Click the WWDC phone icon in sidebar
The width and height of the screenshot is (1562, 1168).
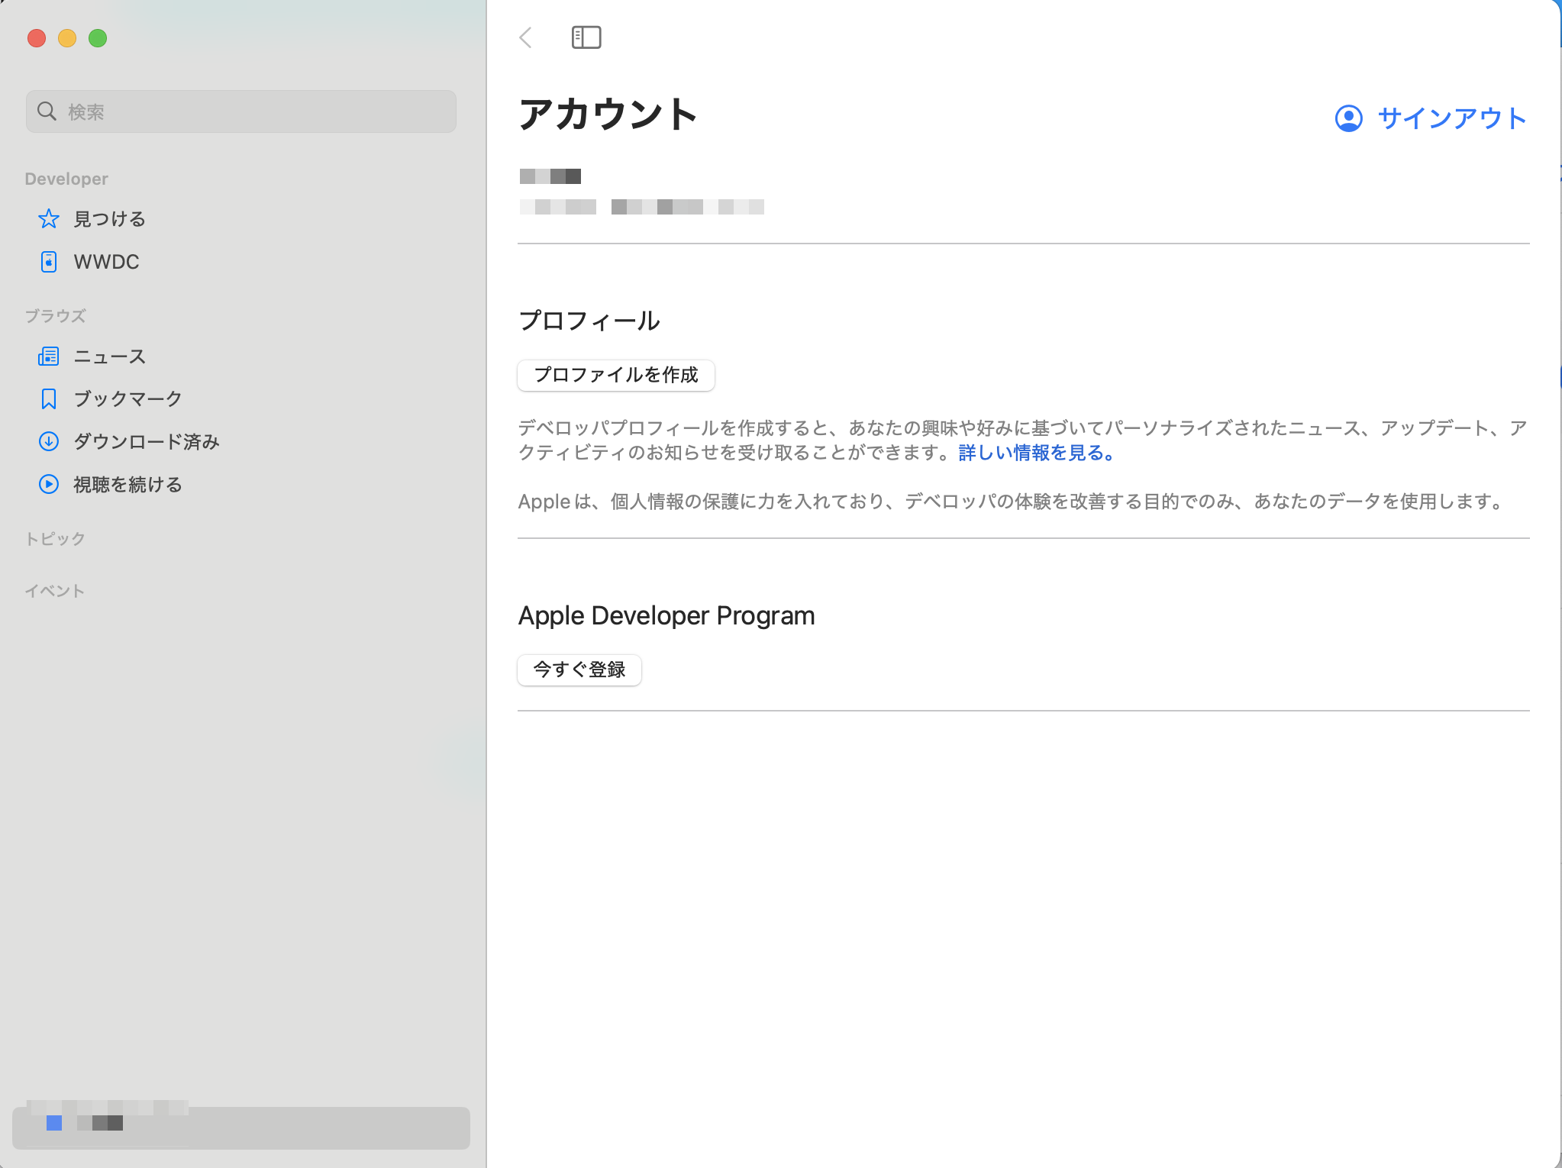[x=49, y=262]
